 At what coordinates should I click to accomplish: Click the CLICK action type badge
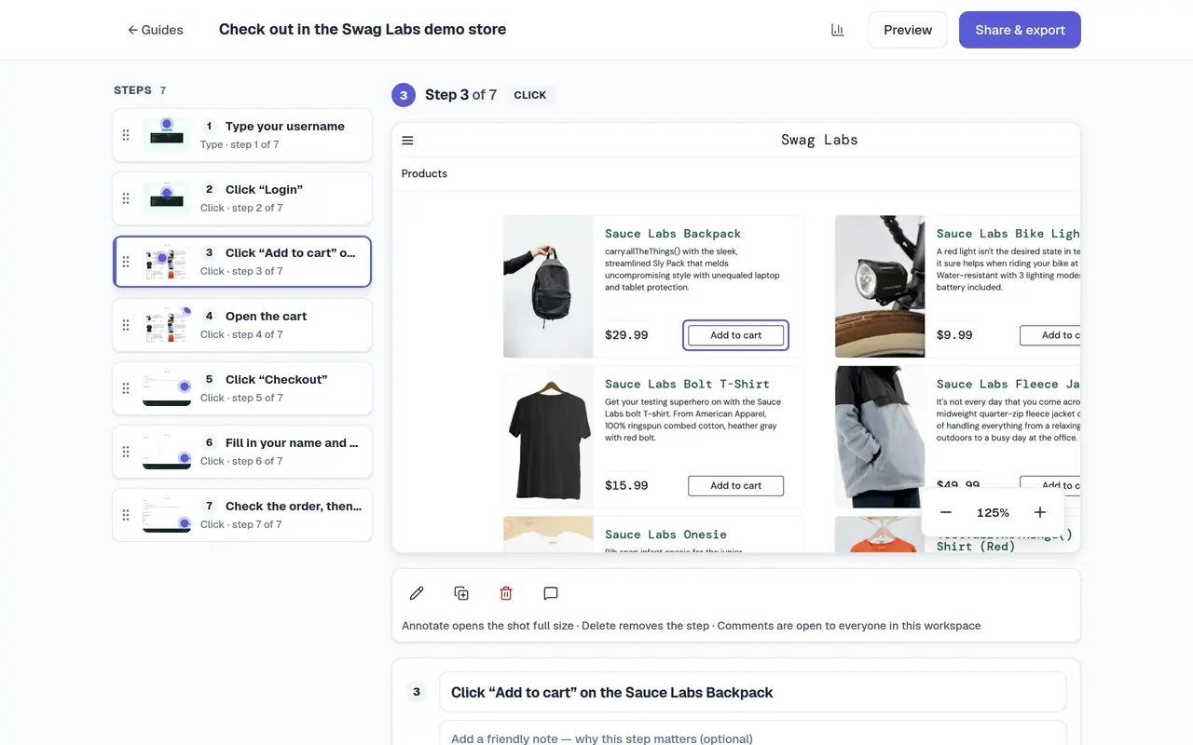point(530,95)
